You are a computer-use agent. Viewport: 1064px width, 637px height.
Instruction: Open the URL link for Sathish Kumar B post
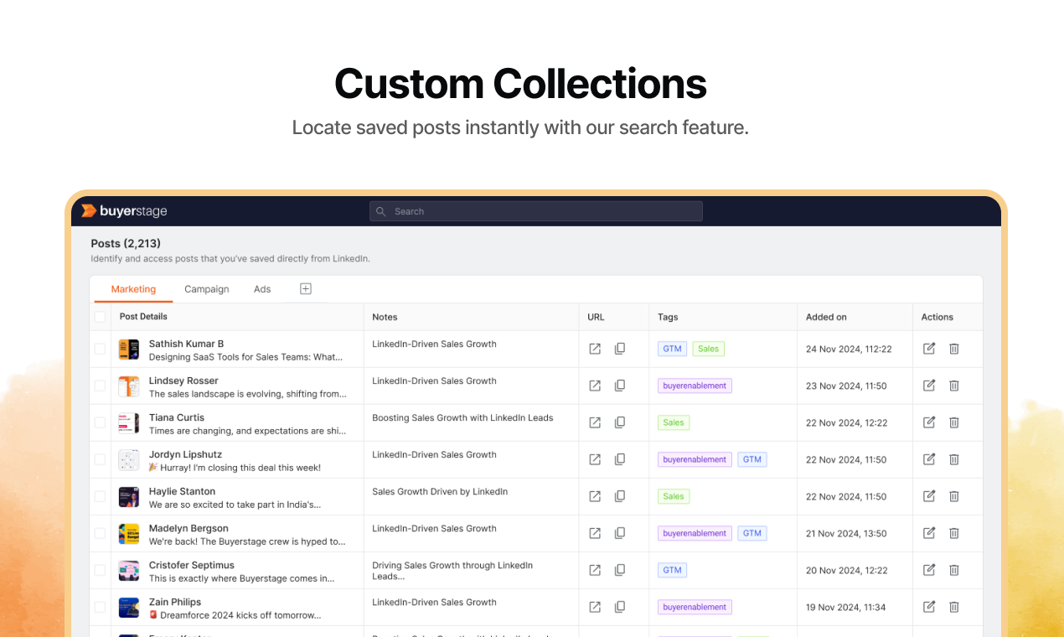click(595, 349)
